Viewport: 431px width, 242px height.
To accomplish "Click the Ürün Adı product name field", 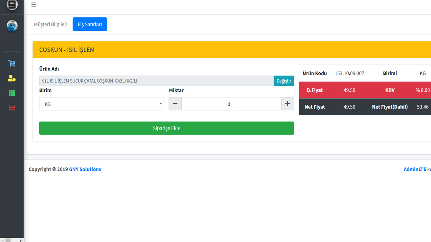I will [x=156, y=81].
